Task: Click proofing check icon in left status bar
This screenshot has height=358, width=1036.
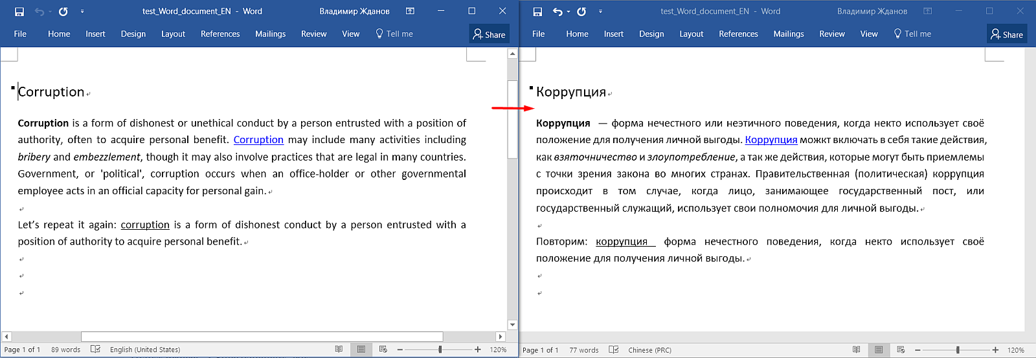Action: pyautogui.click(x=96, y=350)
